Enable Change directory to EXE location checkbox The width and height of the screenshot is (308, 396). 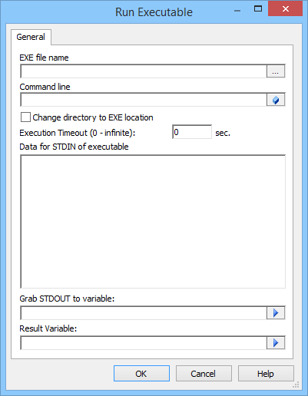(x=25, y=117)
